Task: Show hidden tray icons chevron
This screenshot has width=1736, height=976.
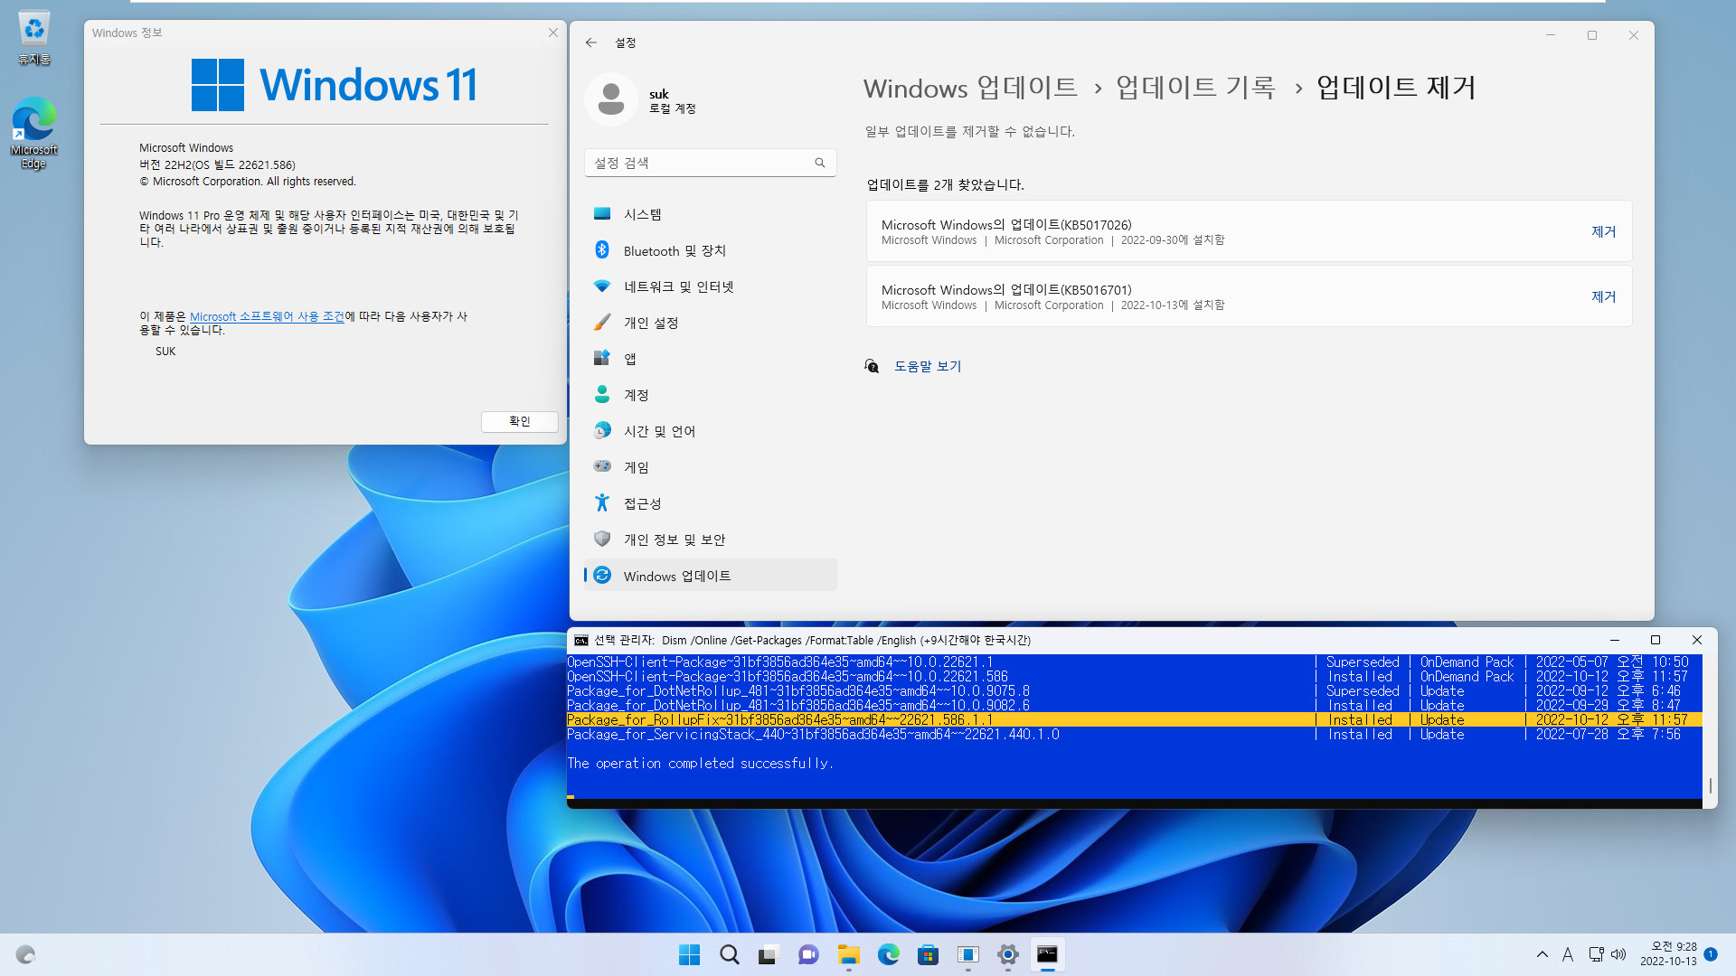Action: tap(1542, 954)
